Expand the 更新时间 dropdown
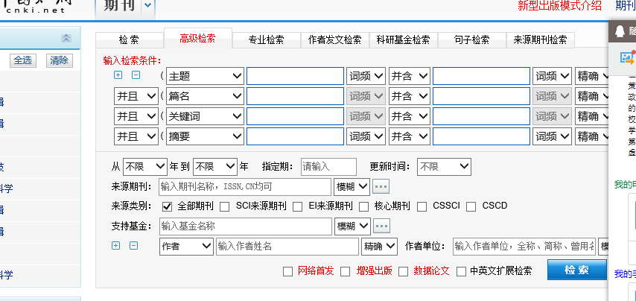Viewport: 636px width, 301px height. pos(444,167)
